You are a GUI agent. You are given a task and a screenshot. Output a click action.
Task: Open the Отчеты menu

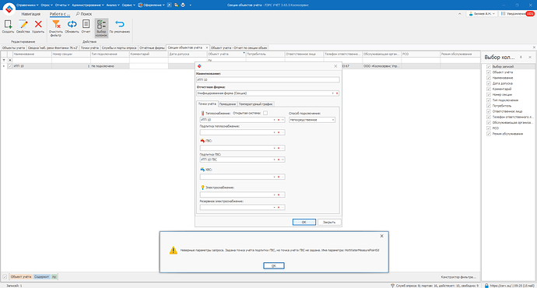point(62,5)
